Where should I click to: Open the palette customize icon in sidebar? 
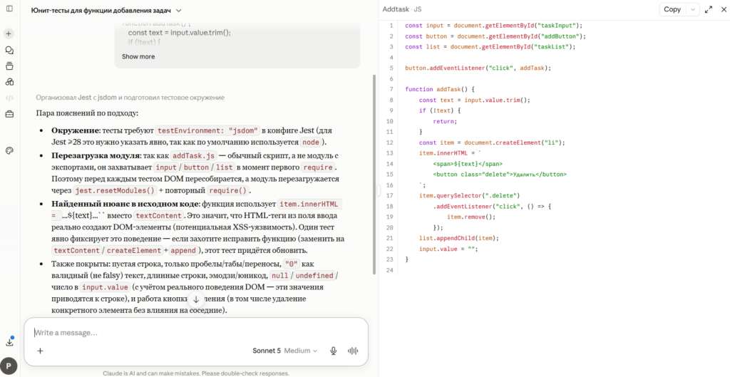pos(9,151)
